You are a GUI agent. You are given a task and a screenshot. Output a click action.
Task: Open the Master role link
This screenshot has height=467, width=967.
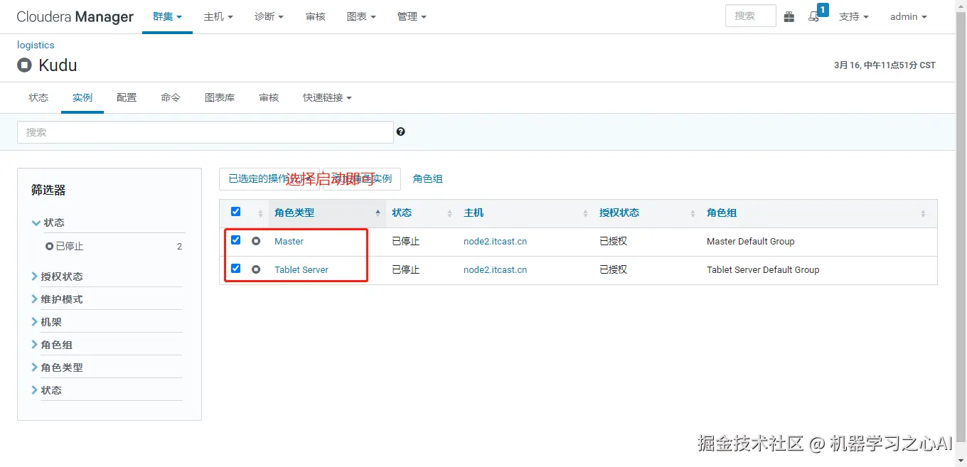(289, 241)
